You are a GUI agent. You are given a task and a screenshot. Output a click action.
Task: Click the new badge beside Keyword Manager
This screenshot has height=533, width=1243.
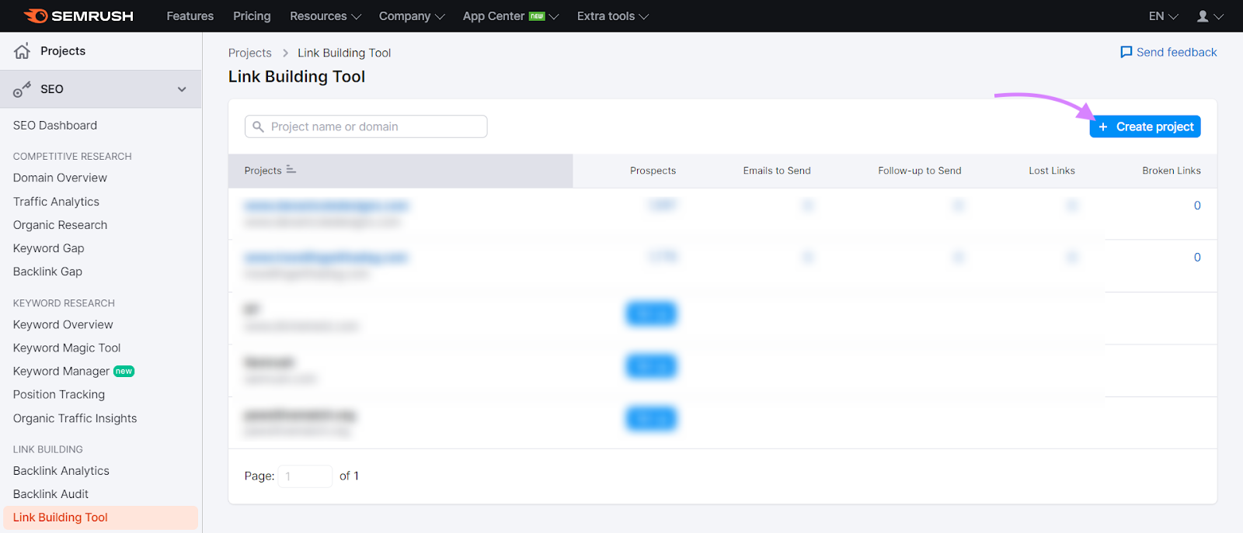point(124,371)
